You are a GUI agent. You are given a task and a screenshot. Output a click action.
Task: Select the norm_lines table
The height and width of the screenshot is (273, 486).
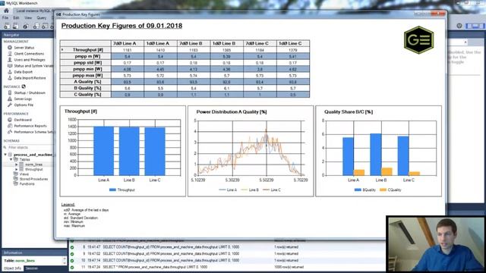tap(33, 165)
